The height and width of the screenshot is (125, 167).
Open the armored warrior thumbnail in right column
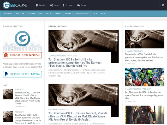coord(145,115)
